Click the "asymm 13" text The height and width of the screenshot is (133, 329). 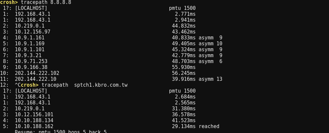(x=210, y=79)
